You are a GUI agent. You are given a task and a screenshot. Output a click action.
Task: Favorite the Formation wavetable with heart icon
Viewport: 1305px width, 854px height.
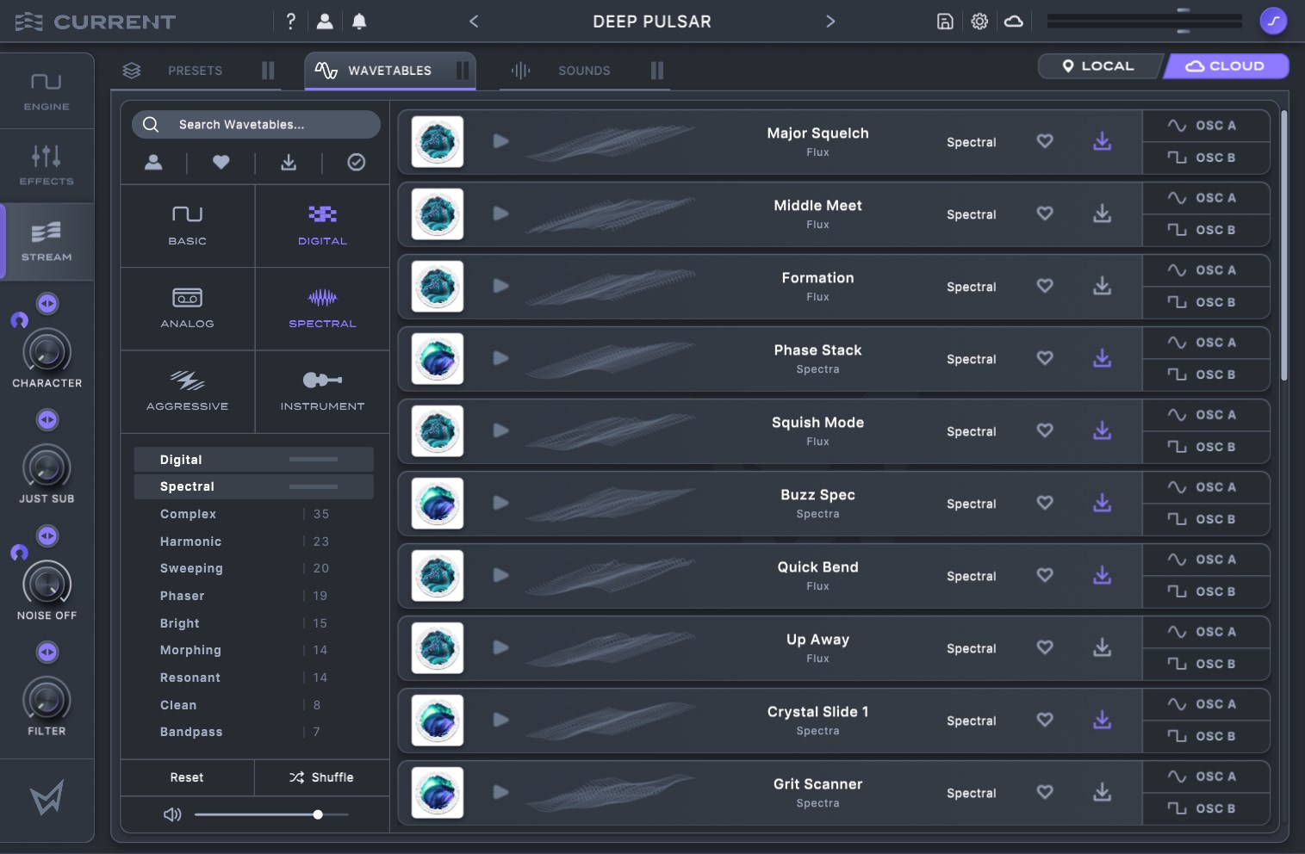[1044, 286]
